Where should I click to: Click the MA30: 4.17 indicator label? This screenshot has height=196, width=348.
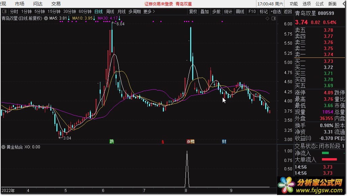coord(108,18)
